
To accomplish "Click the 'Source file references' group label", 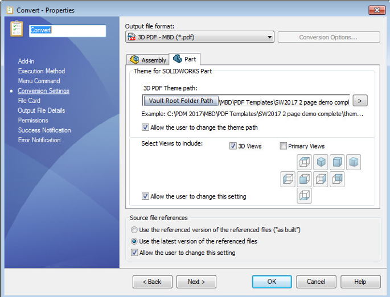I will click(x=159, y=218).
